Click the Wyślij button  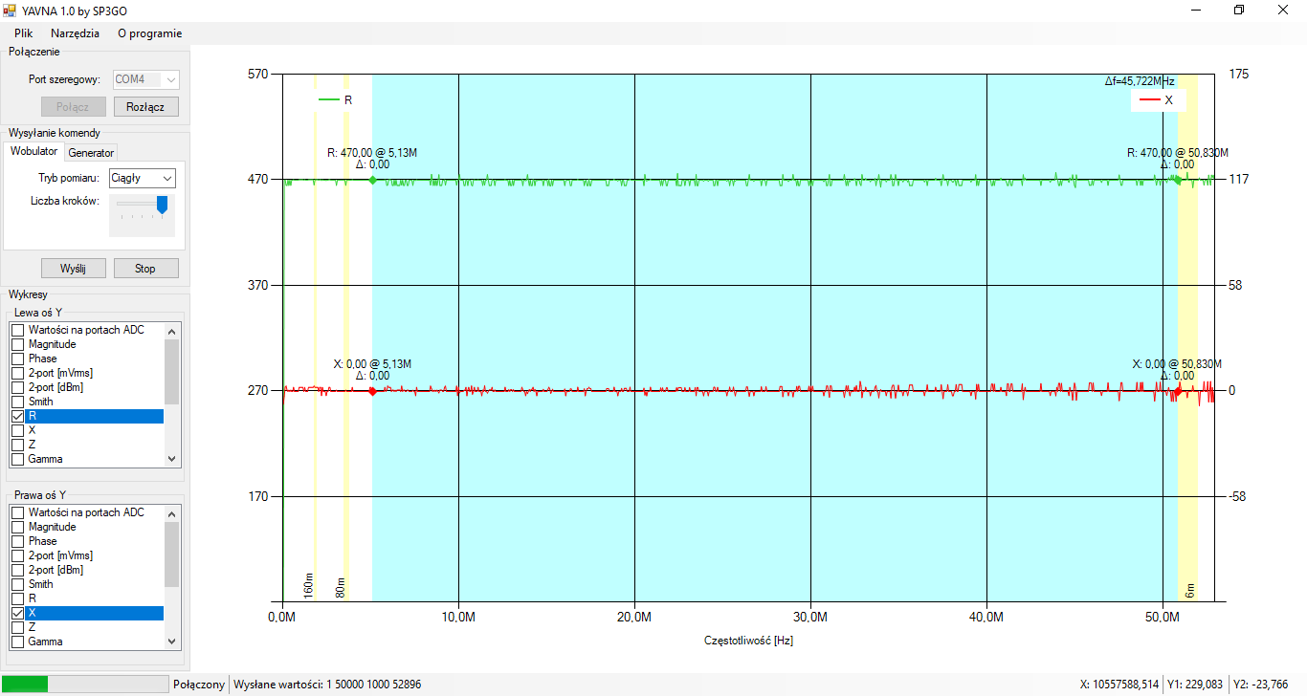click(x=73, y=269)
